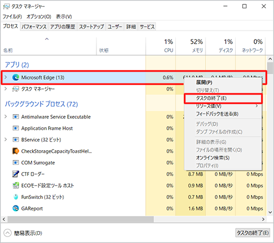
Task: Sort by the ネットワーク column header
Action: 250,46
